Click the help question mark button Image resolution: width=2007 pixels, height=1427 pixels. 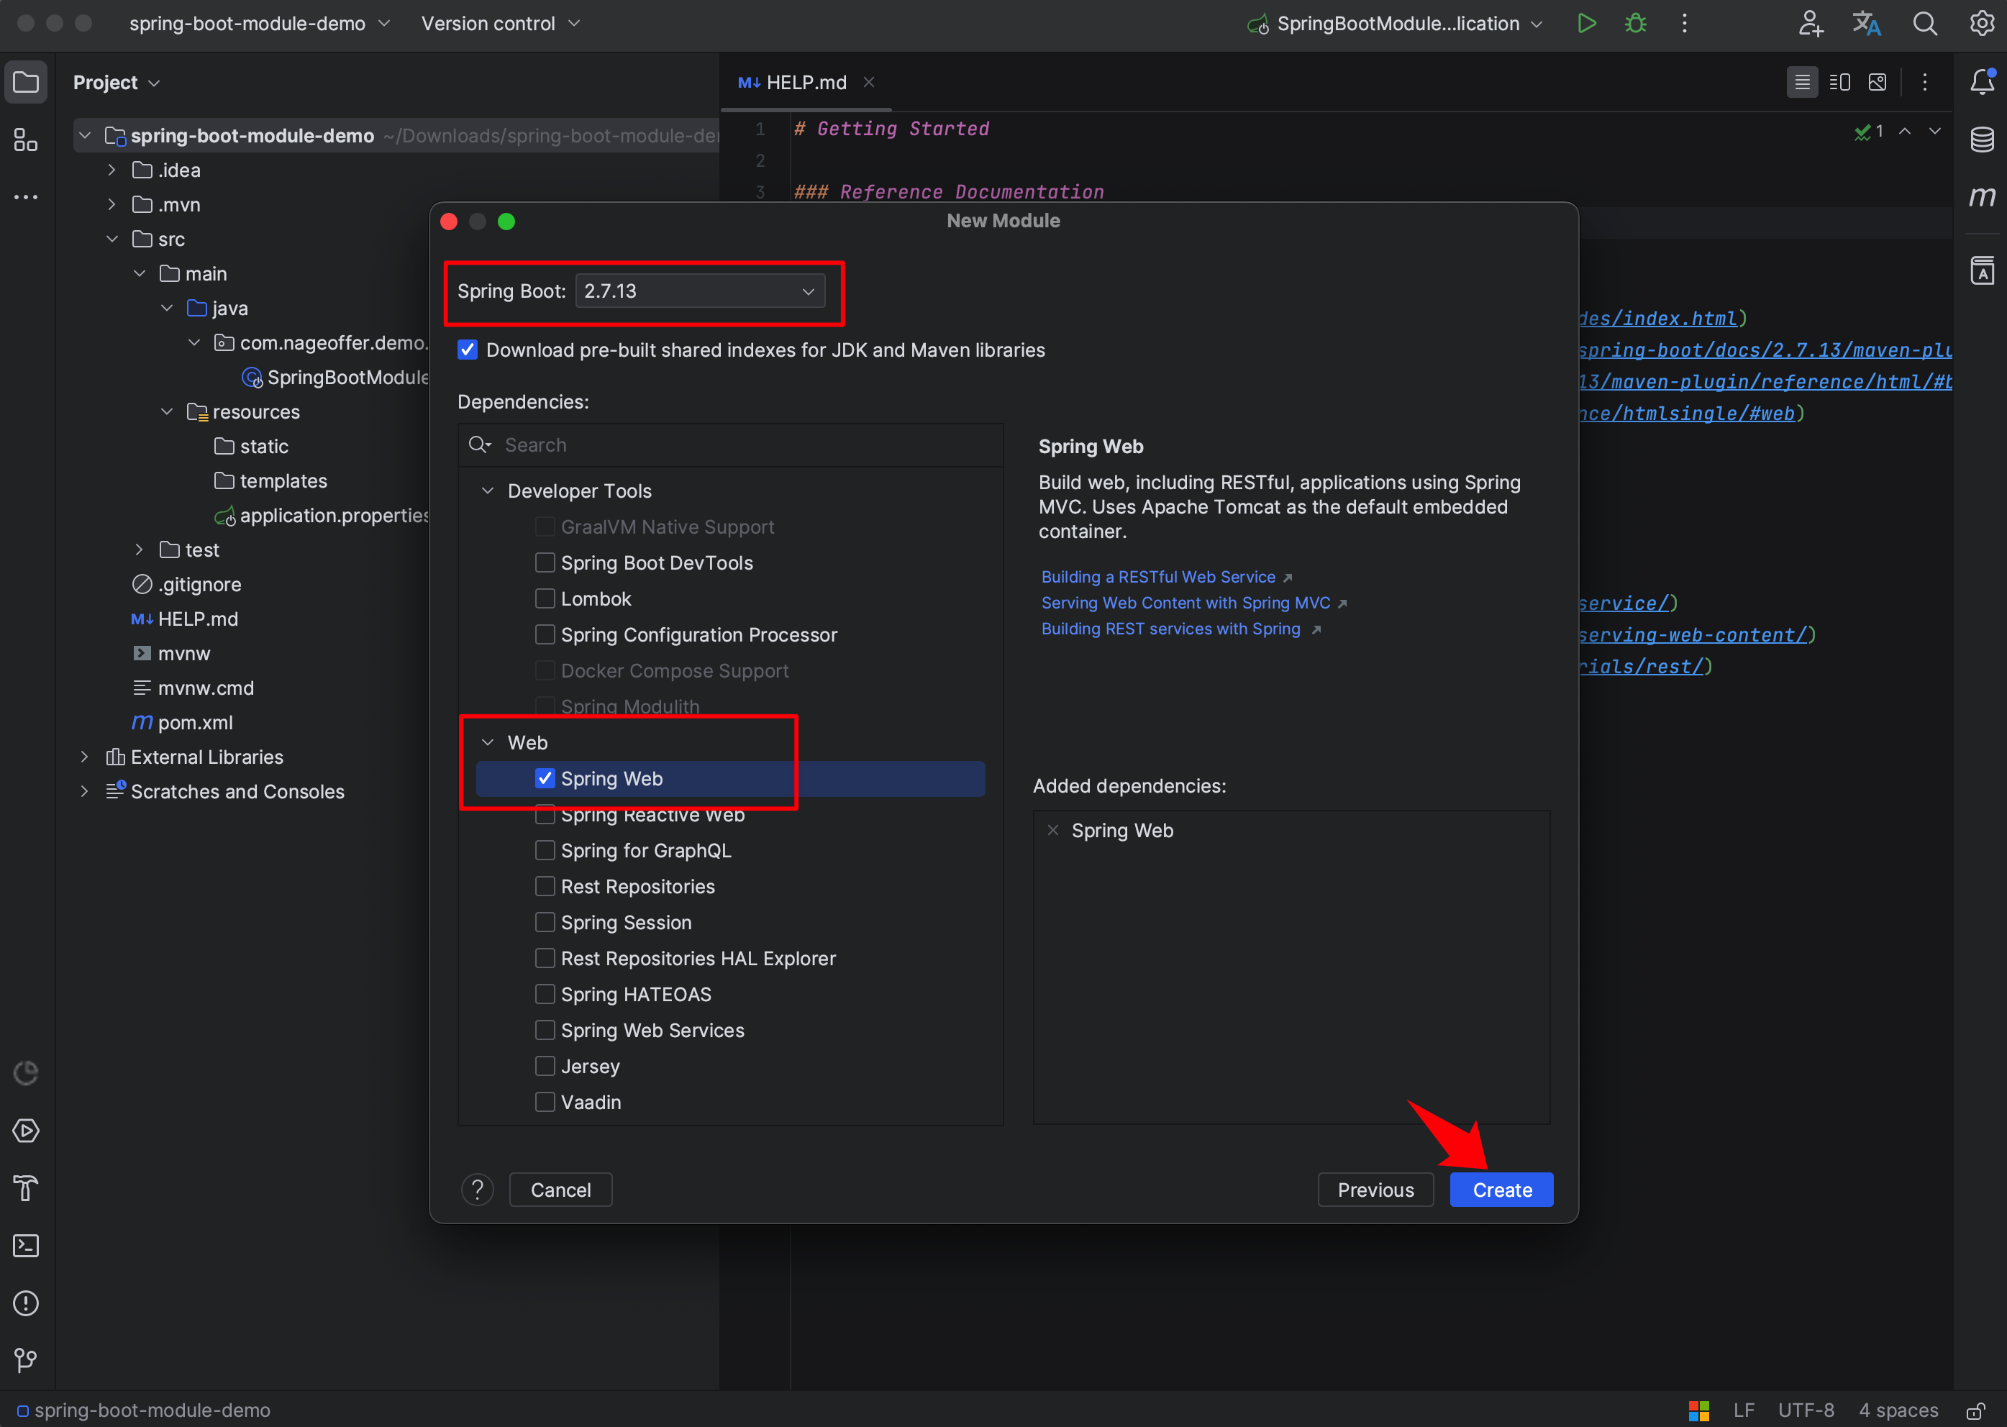coord(477,1190)
